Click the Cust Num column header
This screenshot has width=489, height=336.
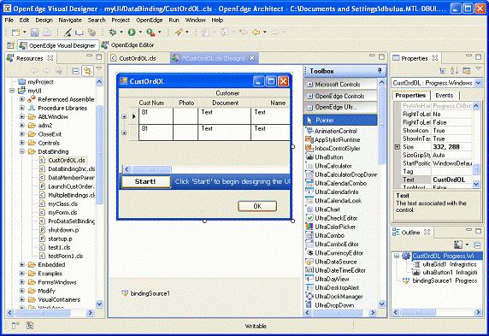151,103
